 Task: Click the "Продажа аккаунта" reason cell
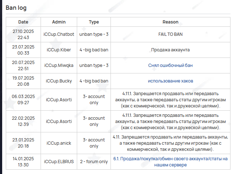pyautogui.click(x=170, y=50)
